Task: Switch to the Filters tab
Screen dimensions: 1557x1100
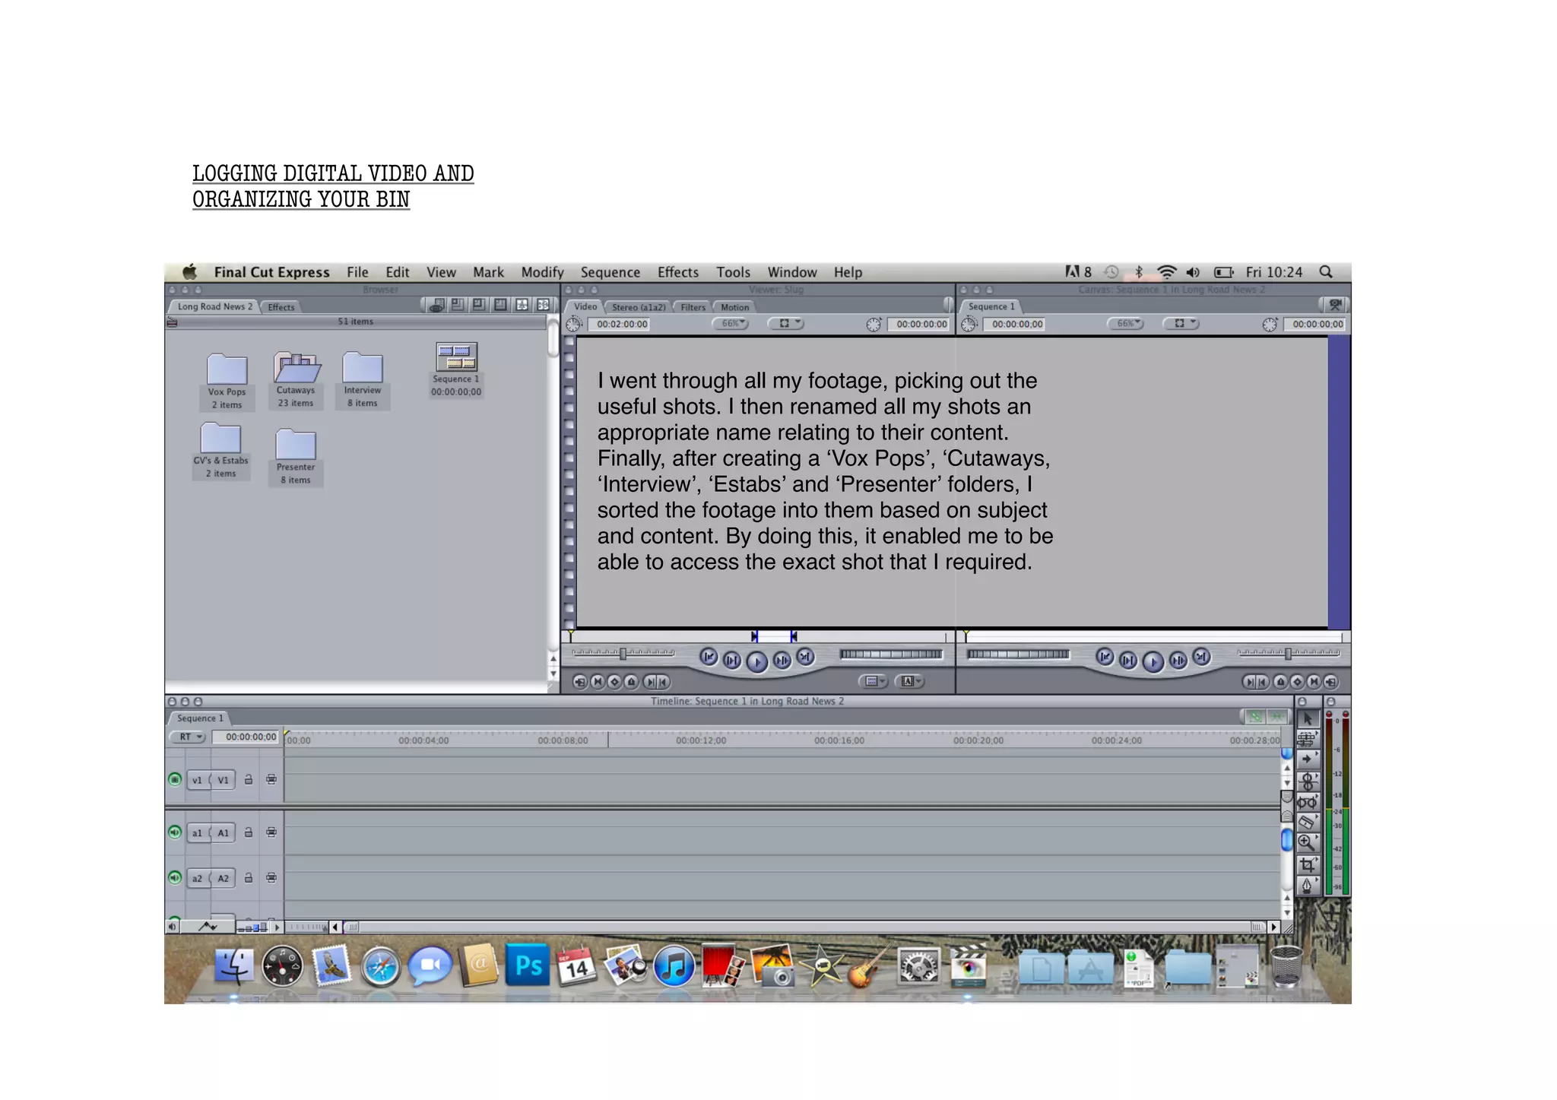Action: [x=693, y=307]
